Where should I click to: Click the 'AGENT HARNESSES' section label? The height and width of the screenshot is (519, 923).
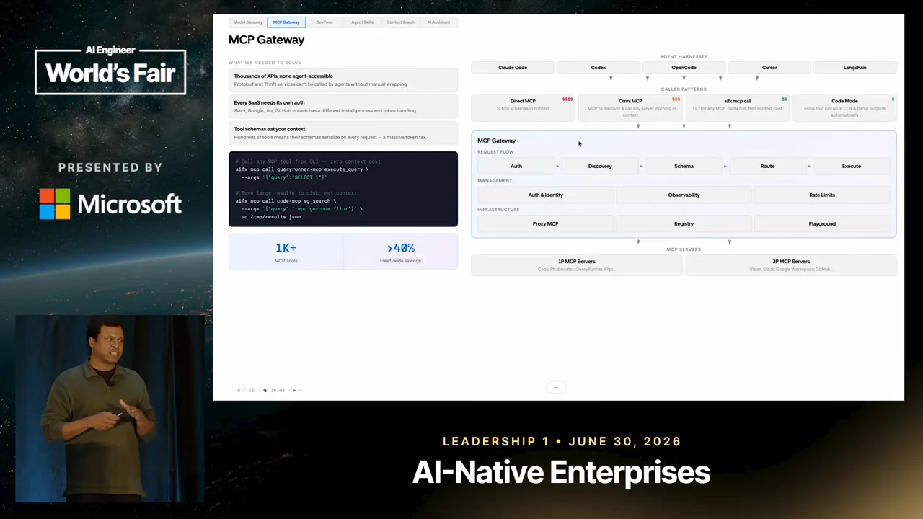pos(684,56)
